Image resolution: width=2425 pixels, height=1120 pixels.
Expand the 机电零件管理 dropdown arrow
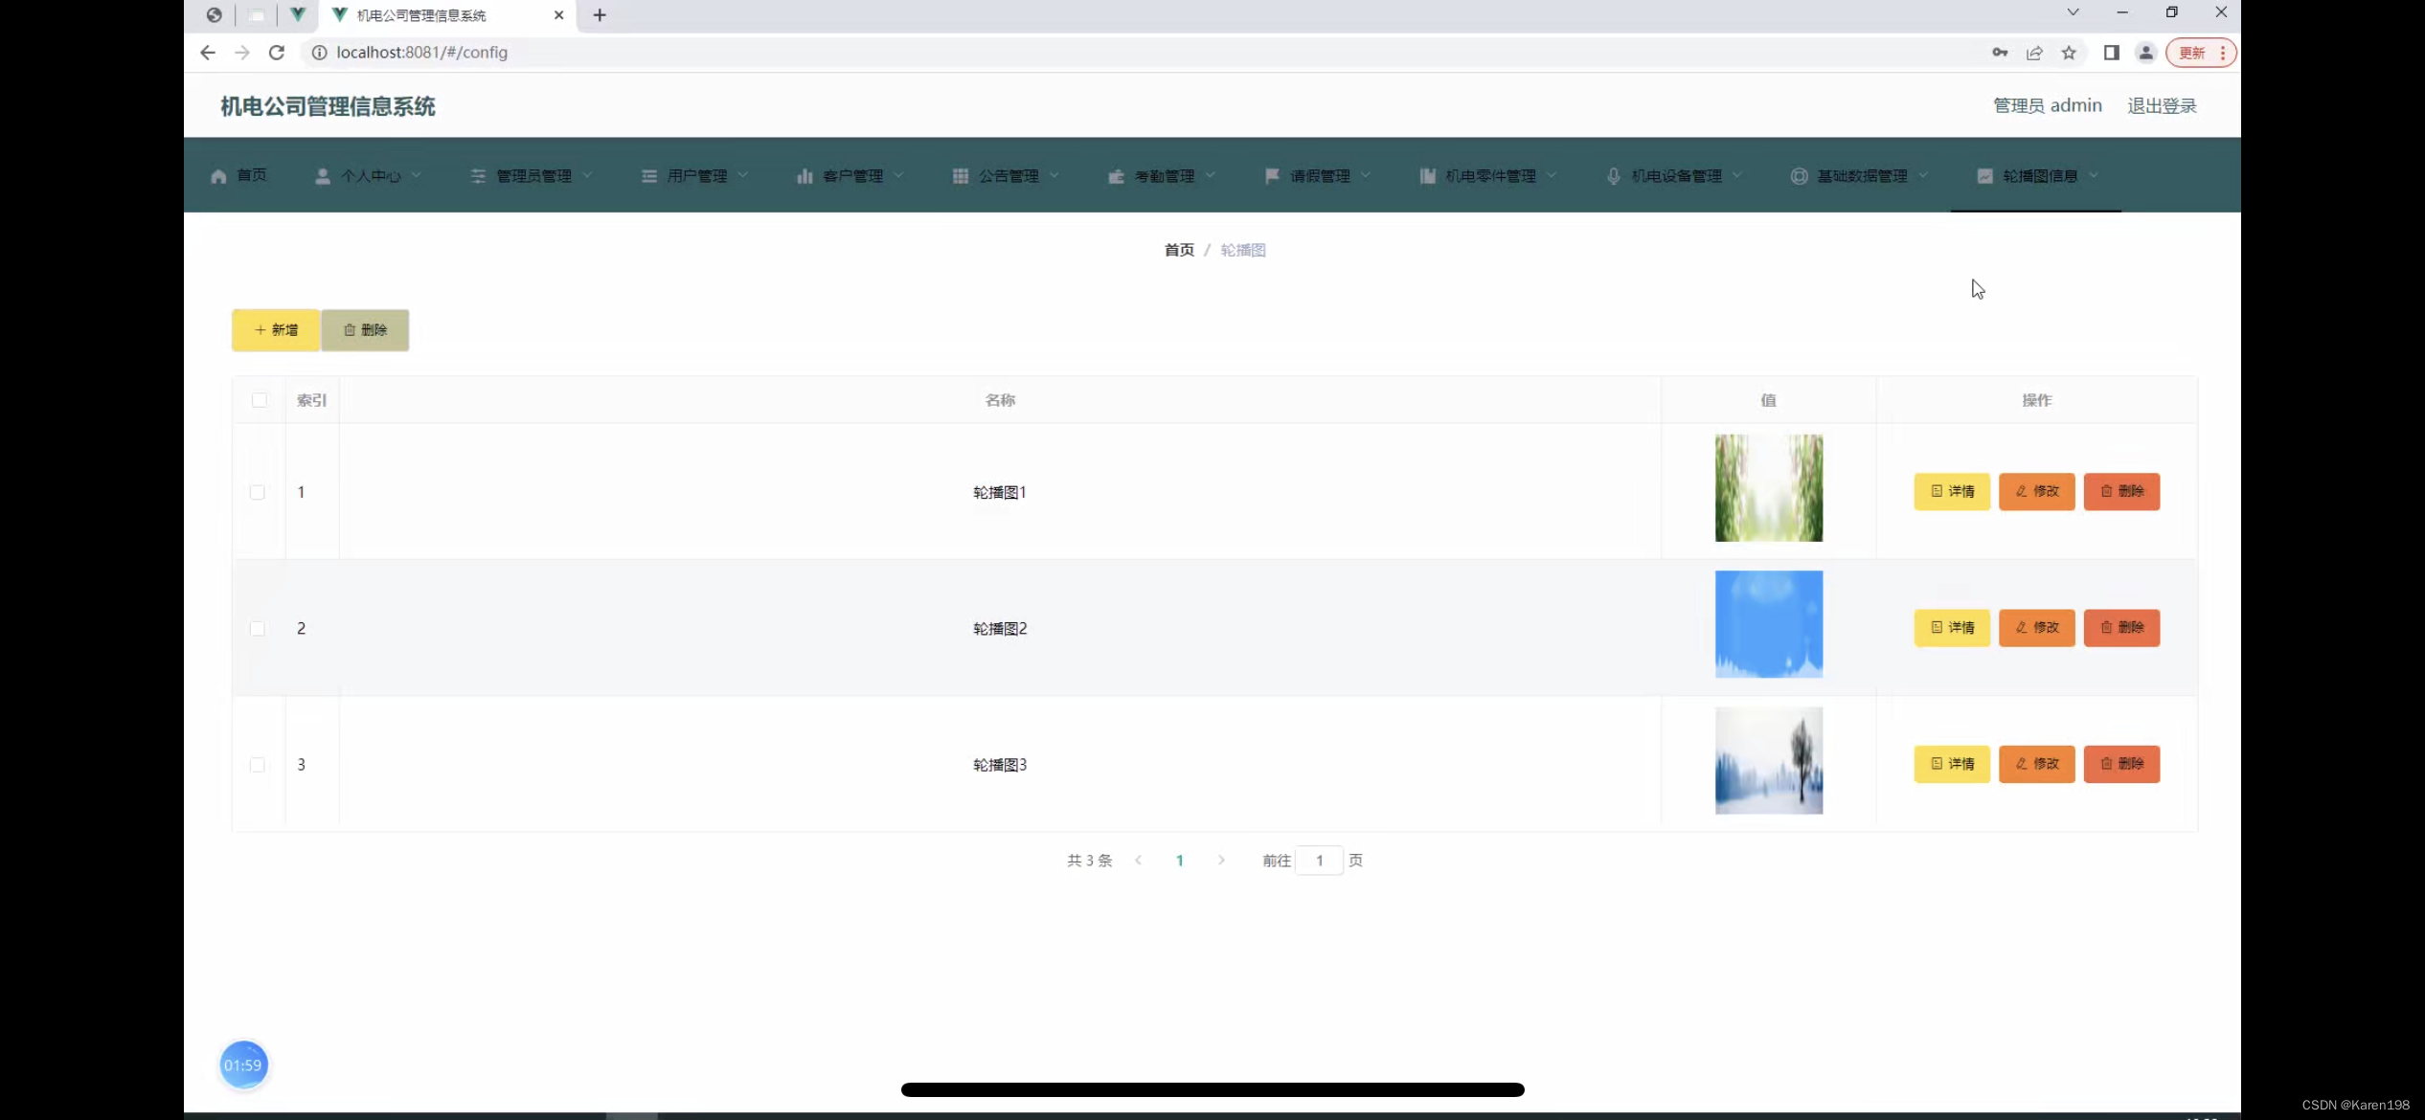(1552, 175)
